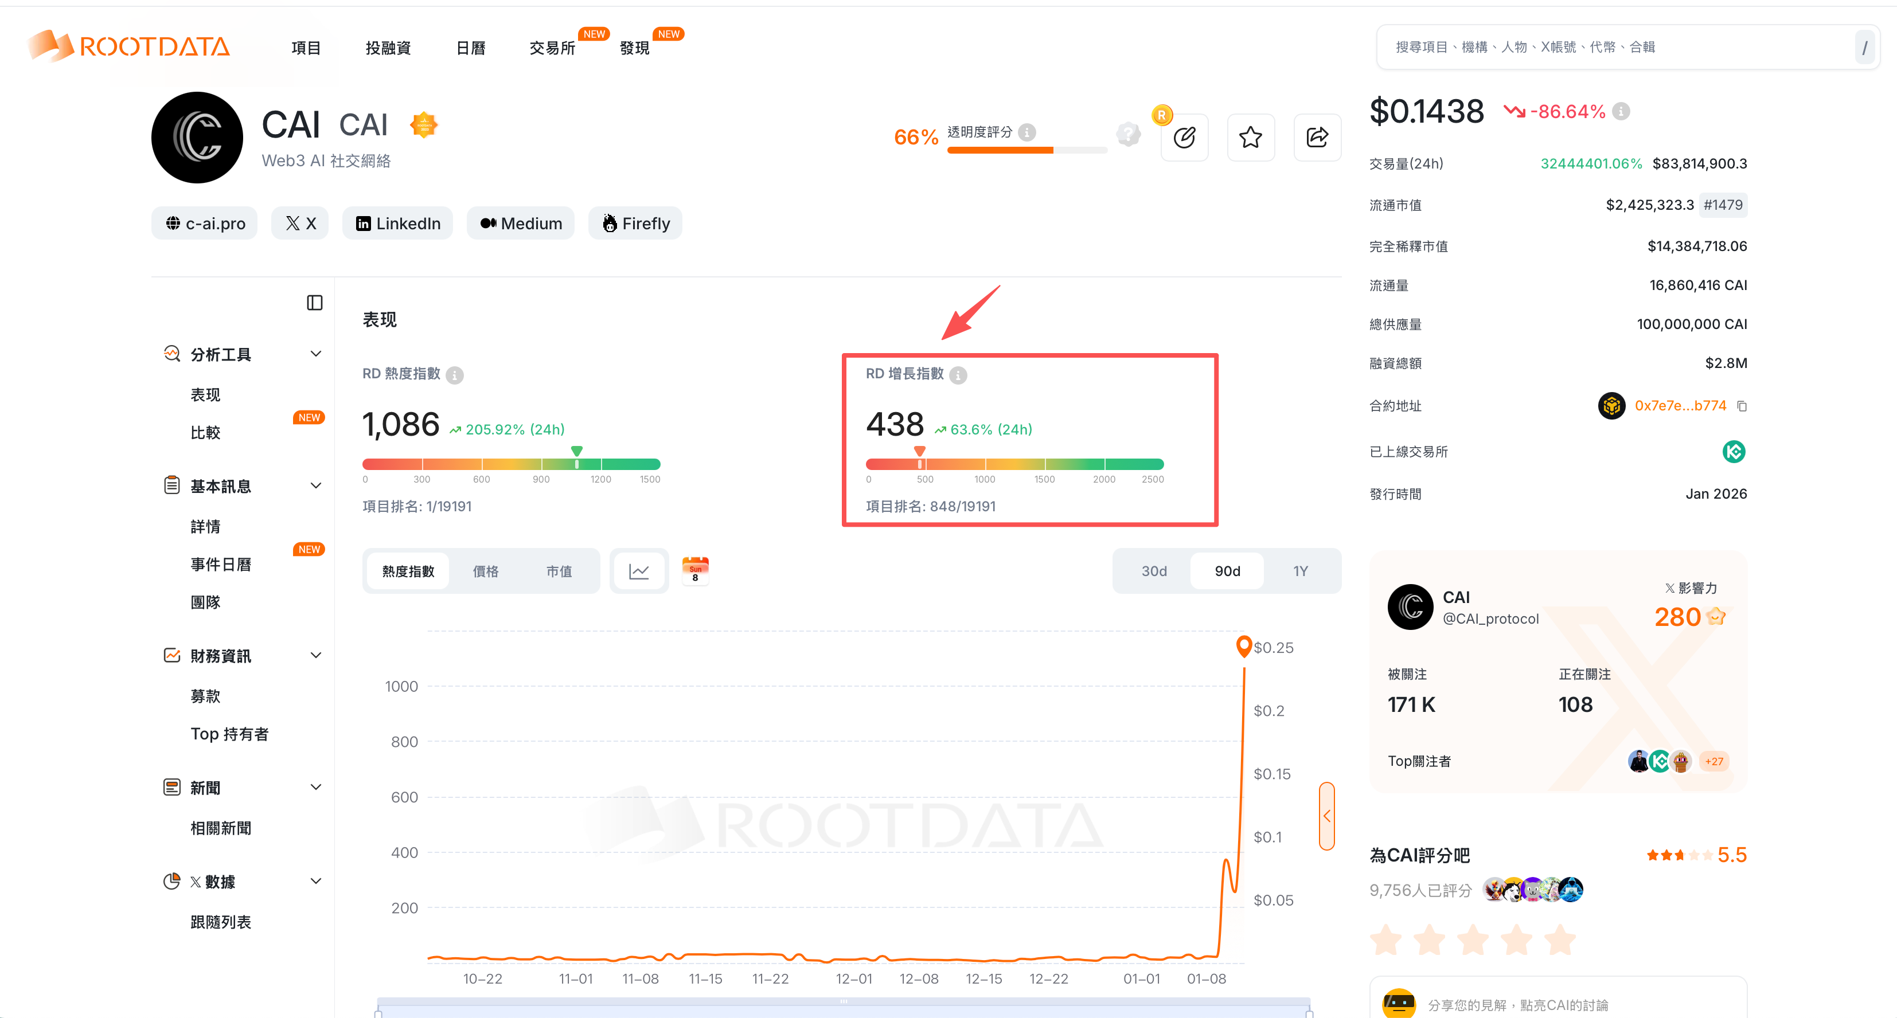
Task: Switch to the 價格 chart tab
Action: tap(485, 571)
